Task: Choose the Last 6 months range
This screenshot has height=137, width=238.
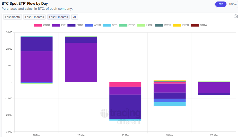Action: (x=58, y=17)
